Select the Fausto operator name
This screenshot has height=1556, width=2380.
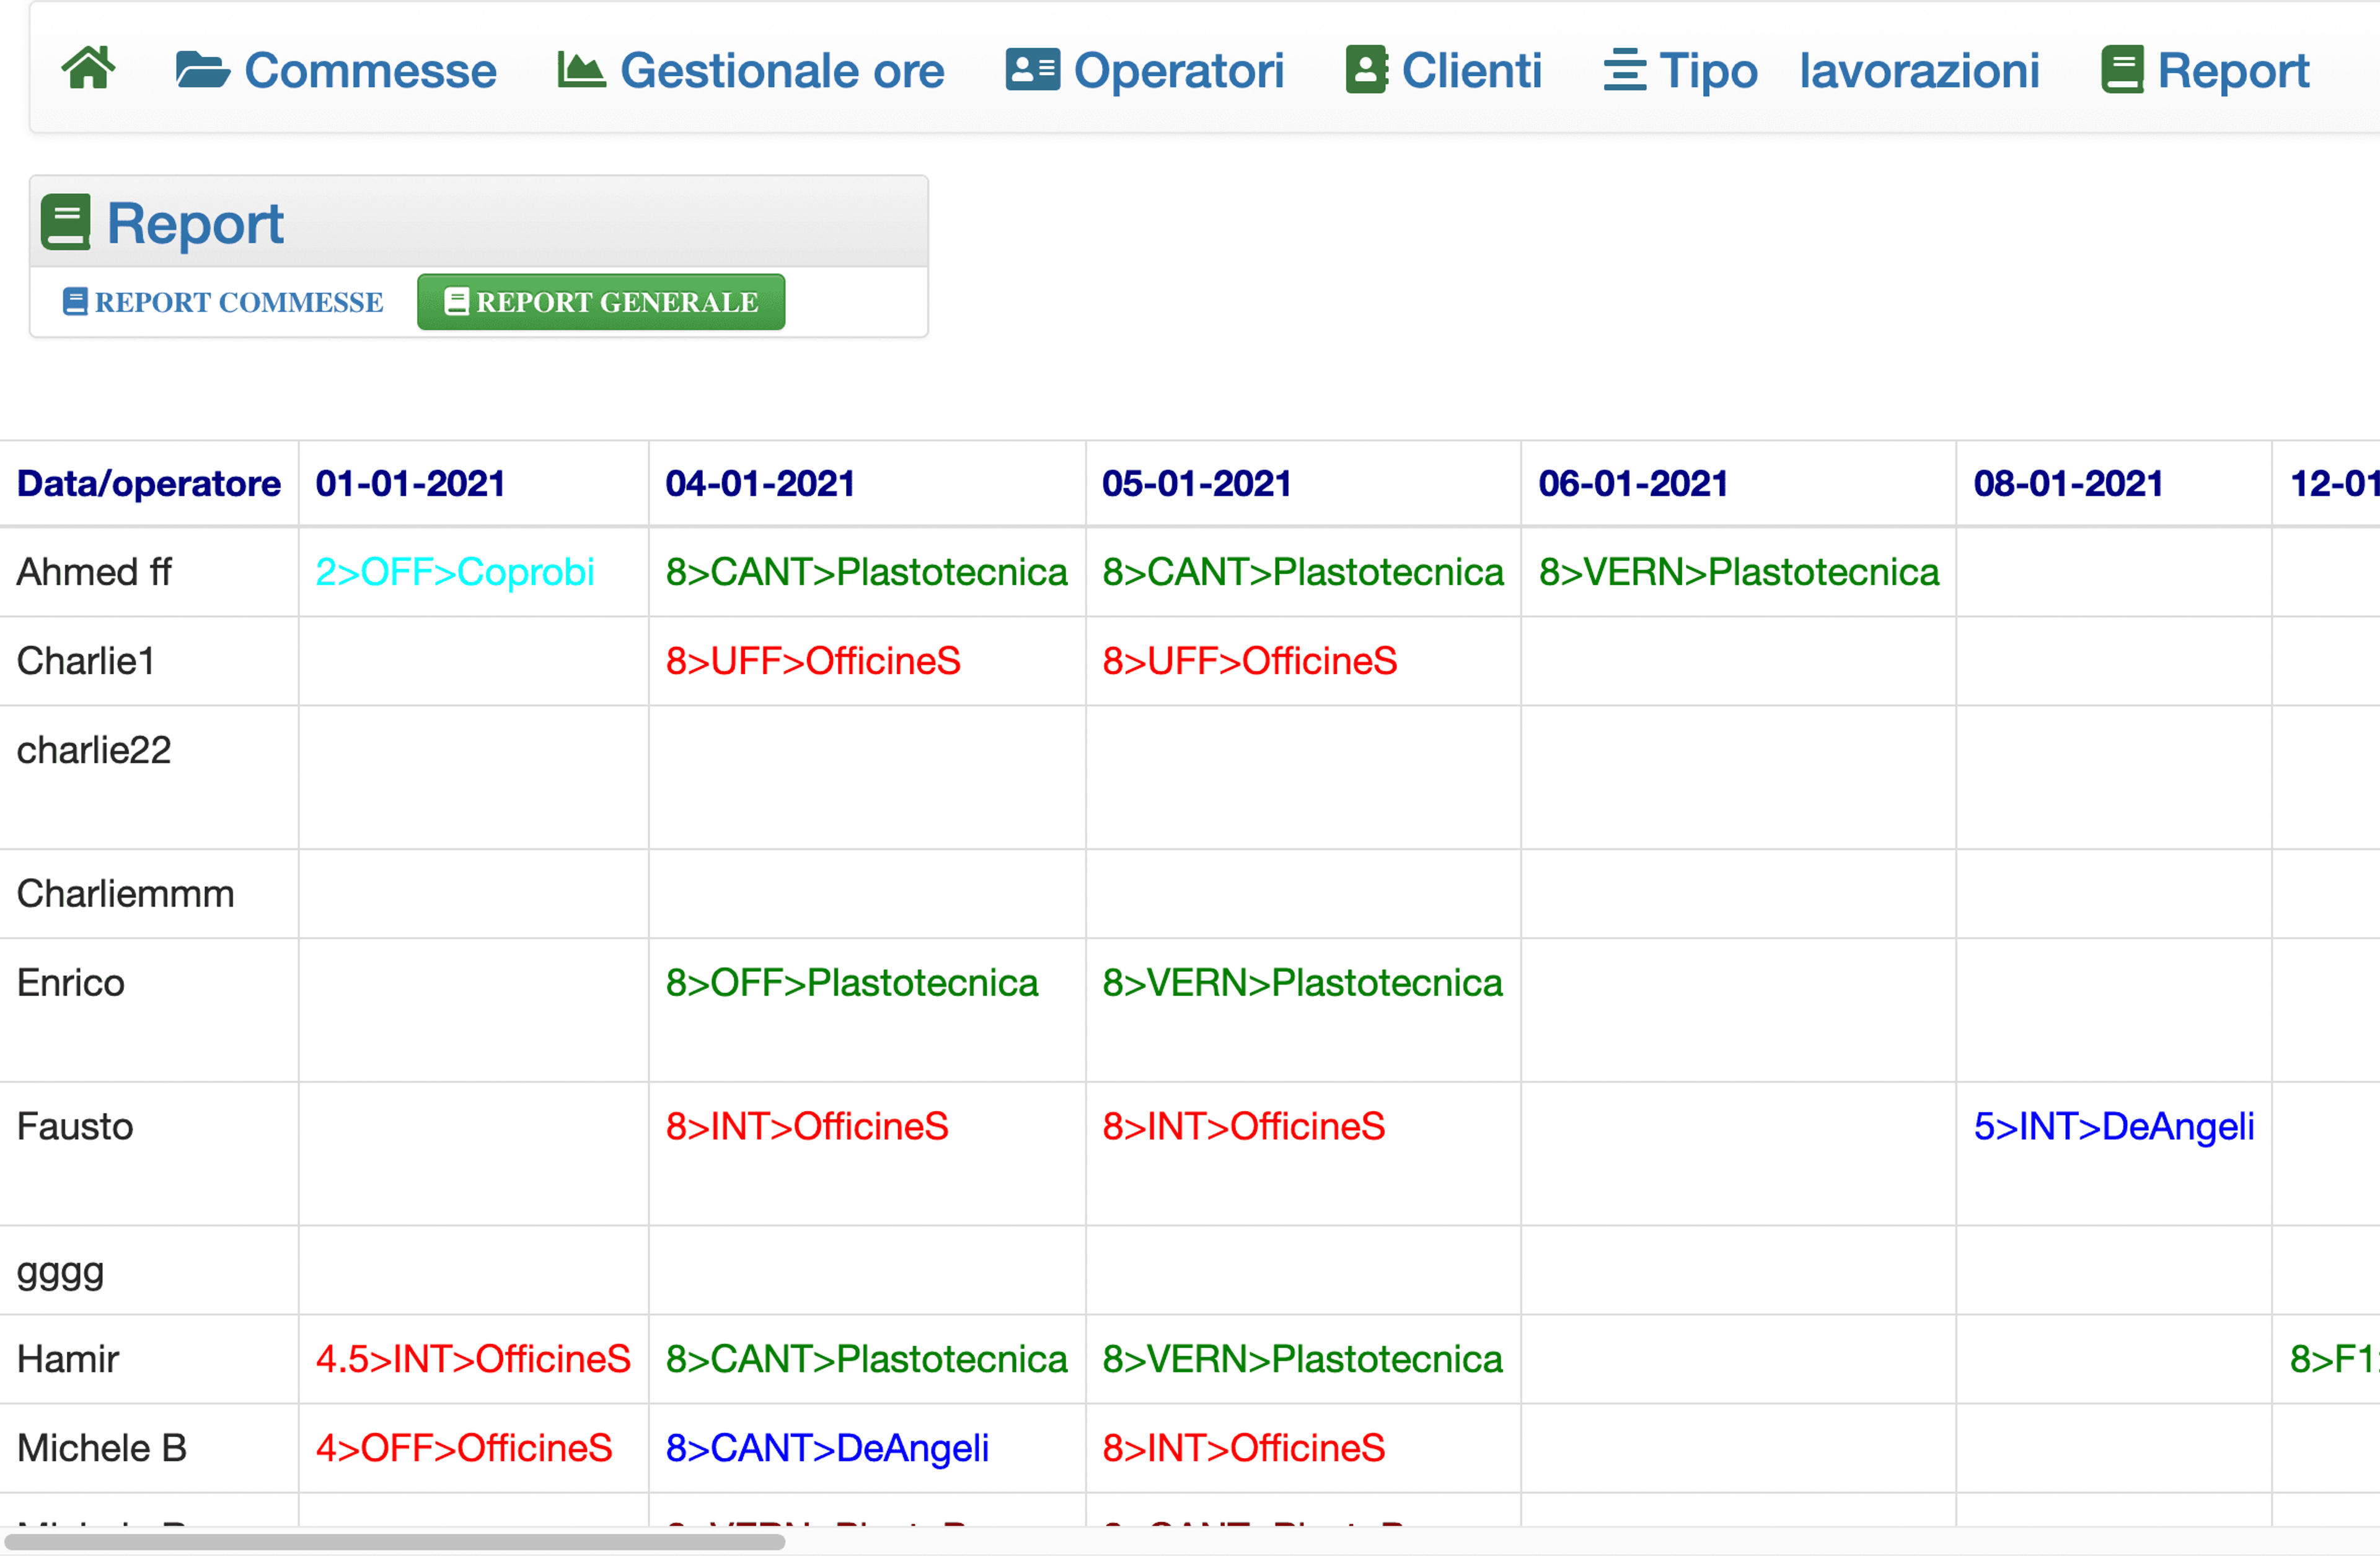(75, 1127)
